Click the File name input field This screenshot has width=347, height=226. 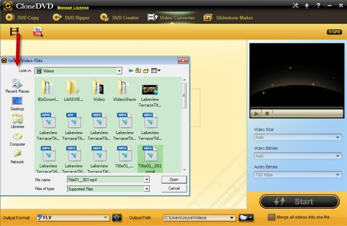[x=106, y=180]
